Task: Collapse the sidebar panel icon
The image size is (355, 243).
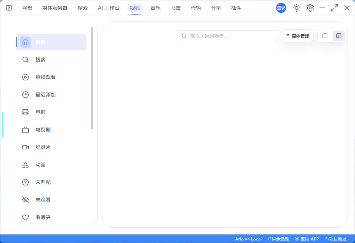Action: point(9,8)
